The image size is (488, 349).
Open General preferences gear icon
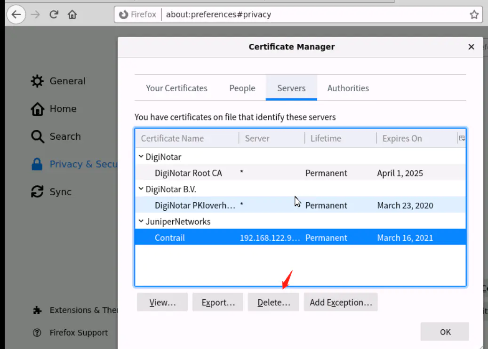(37, 81)
